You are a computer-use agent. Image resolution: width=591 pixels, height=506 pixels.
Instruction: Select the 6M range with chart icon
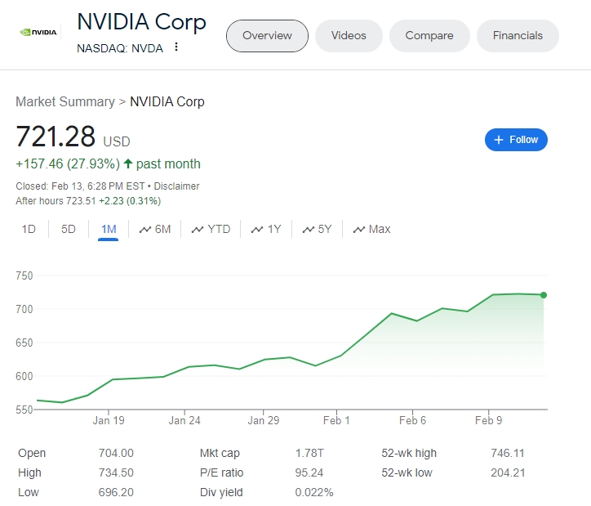coord(155,229)
